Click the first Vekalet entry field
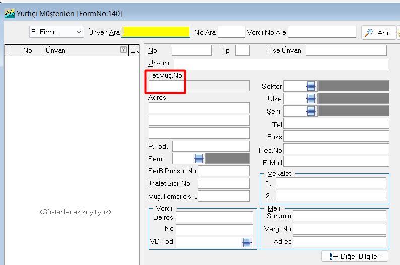 pyautogui.click(x=330, y=183)
